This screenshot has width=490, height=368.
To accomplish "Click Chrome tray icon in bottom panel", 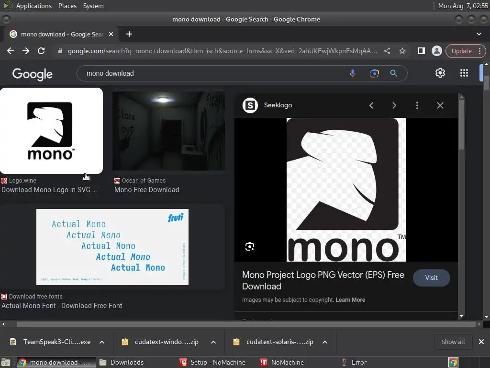I will (453, 362).
